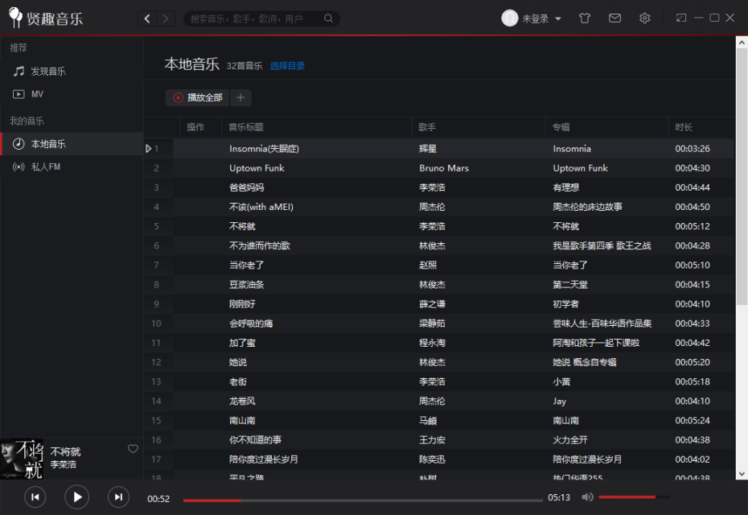Click the song progress bar
Viewport: 748px width, 515px height.
tap(363, 501)
